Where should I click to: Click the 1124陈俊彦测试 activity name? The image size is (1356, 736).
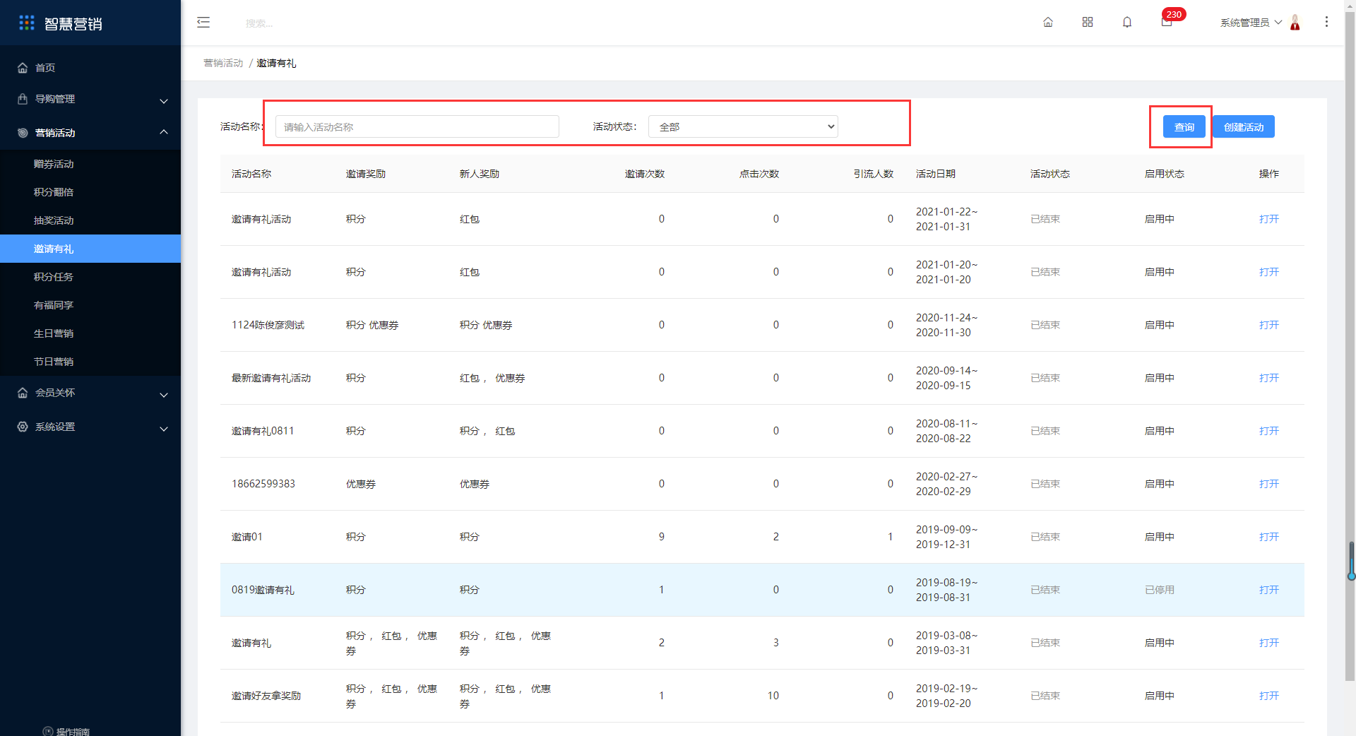(x=268, y=325)
